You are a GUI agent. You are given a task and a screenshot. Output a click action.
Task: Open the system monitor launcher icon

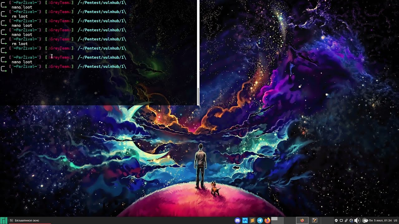point(245,221)
